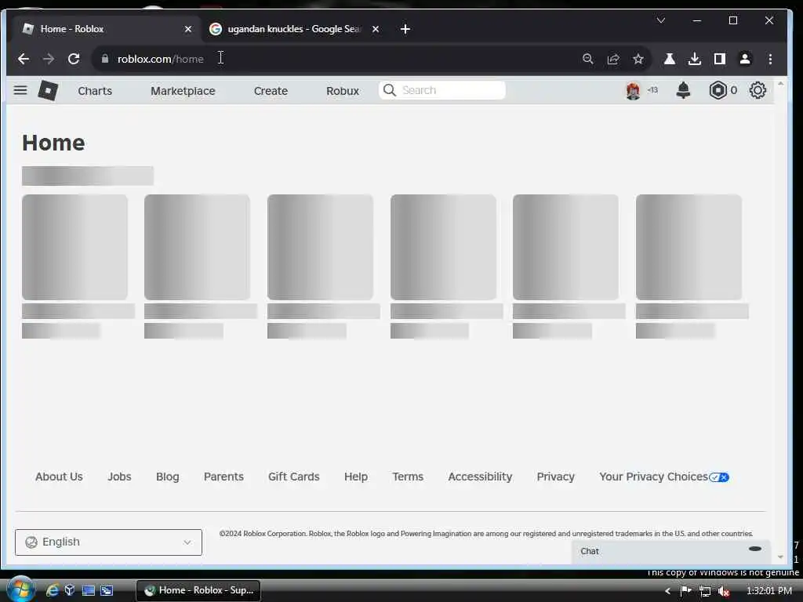Click the browser forward arrow
The image size is (803, 602).
[49, 59]
